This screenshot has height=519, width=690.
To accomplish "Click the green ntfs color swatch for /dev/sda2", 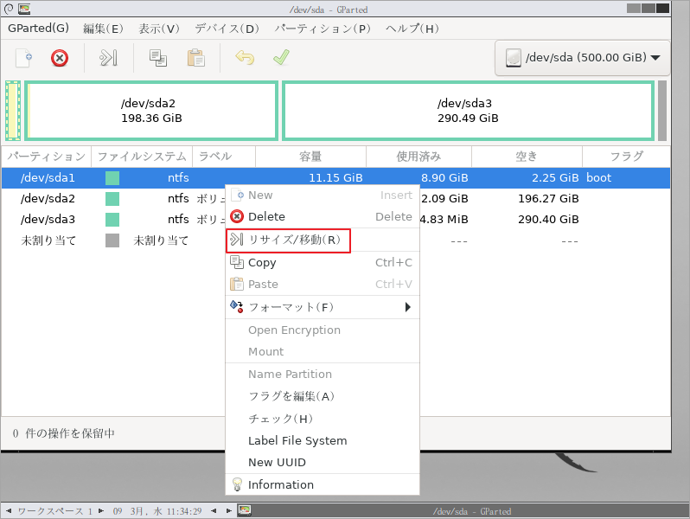I will (112, 199).
